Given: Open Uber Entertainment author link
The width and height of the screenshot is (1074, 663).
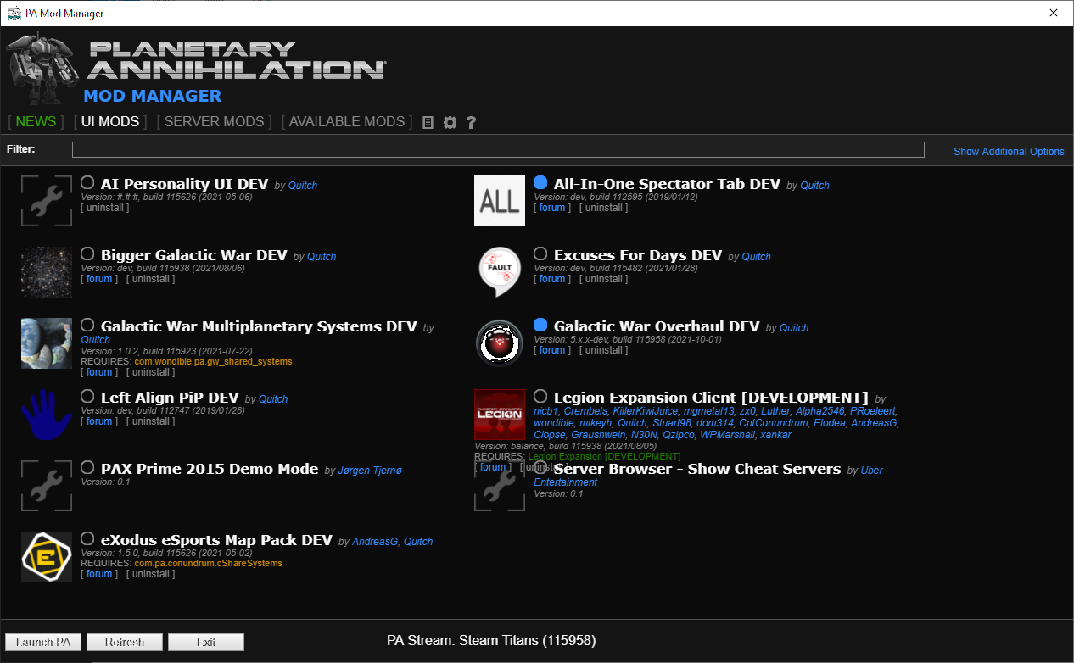Looking at the screenshot, I should [x=708, y=476].
